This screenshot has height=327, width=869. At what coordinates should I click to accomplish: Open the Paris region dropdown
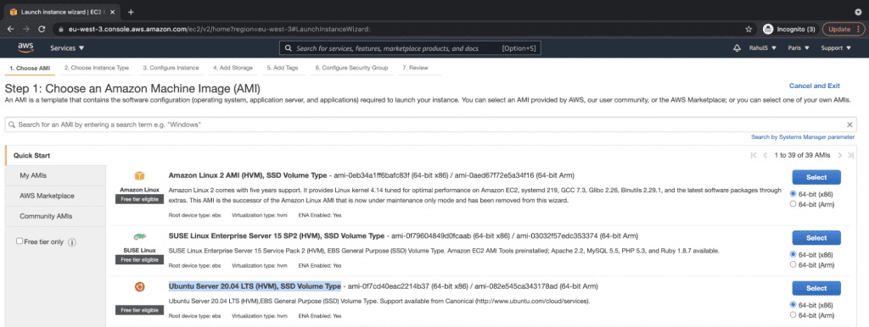[799, 48]
